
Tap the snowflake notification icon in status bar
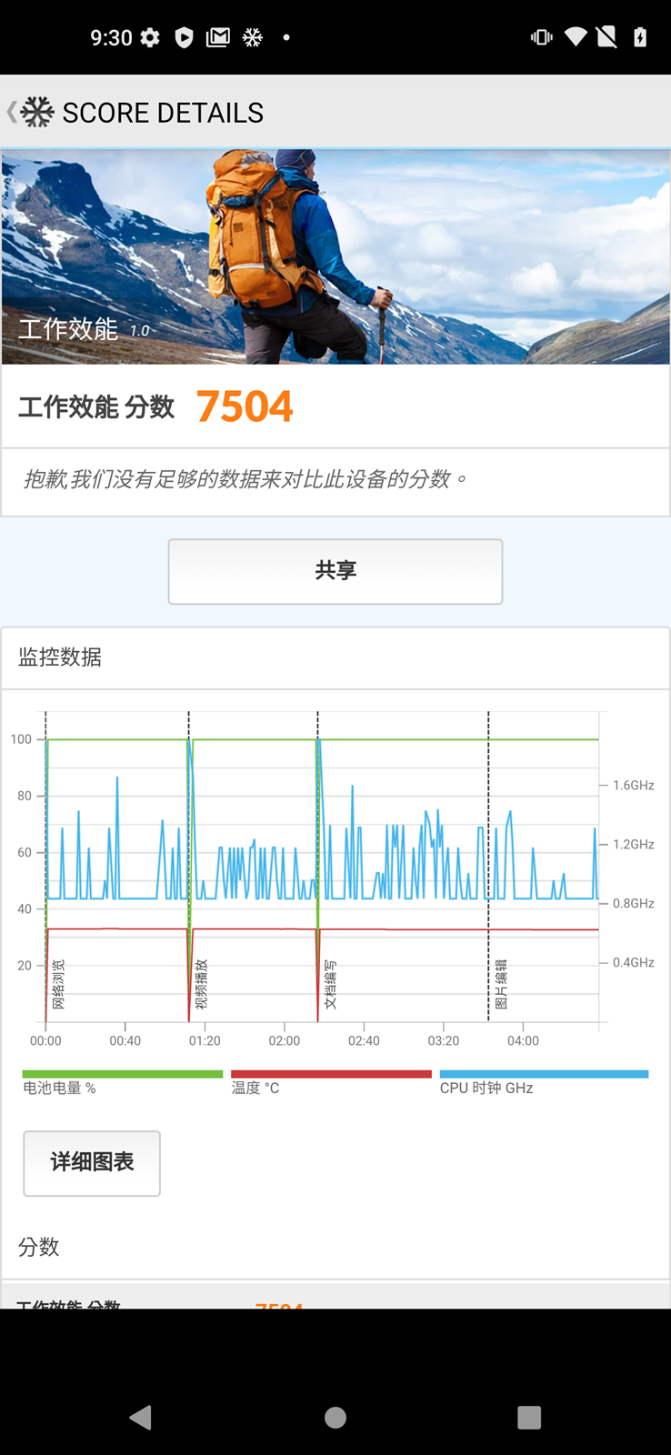[x=253, y=37]
